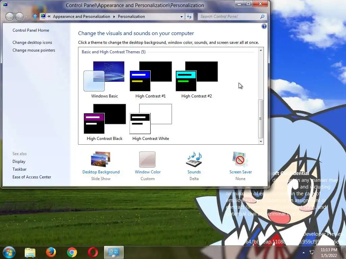This screenshot has height=259, width=346.
Task: Launch Google Chrome from the taskbar
Action: point(72,252)
